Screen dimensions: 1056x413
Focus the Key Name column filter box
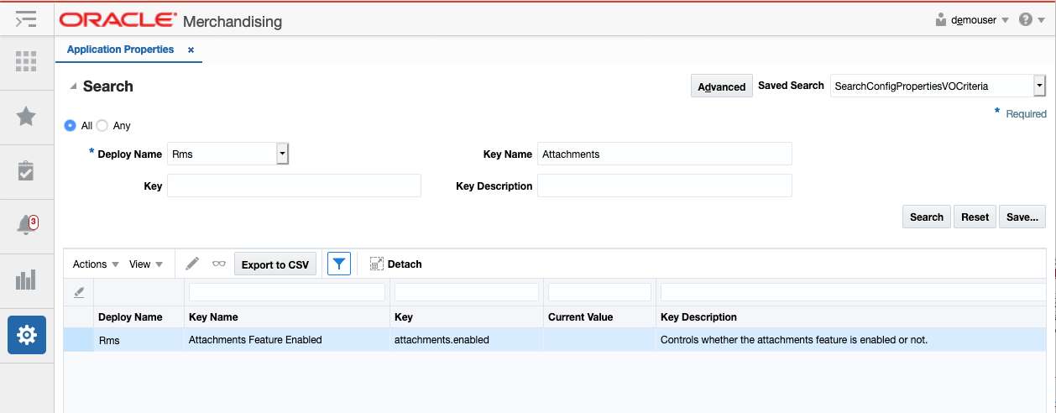coord(287,292)
